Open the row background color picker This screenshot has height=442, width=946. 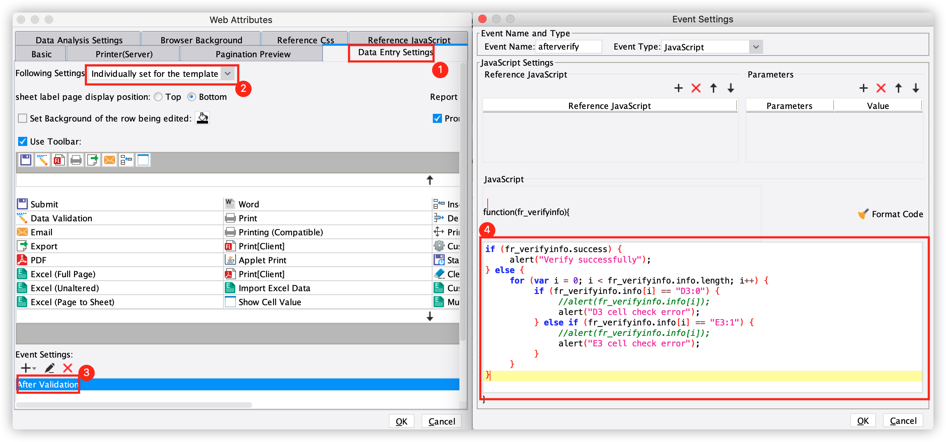(202, 118)
